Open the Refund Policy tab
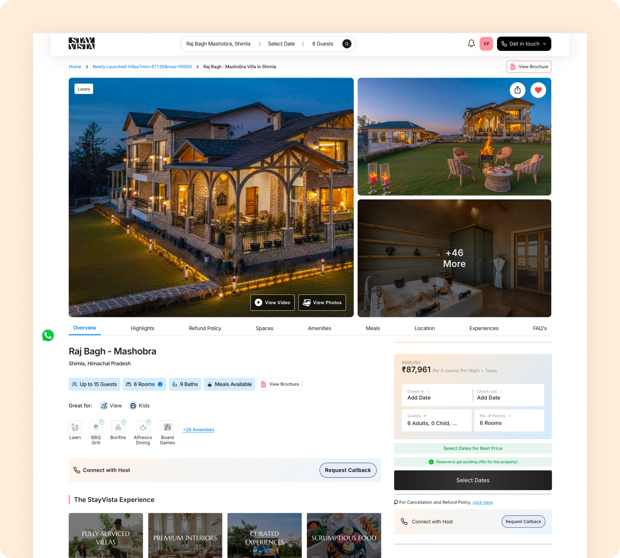The width and height of the screenshot is (620, 558). tap(205, 328)
